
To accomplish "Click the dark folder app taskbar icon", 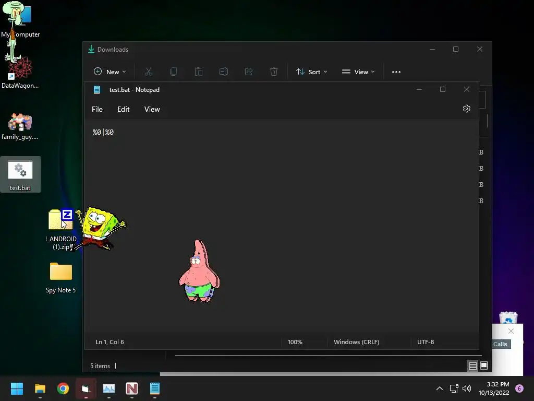I will point(86,388).
